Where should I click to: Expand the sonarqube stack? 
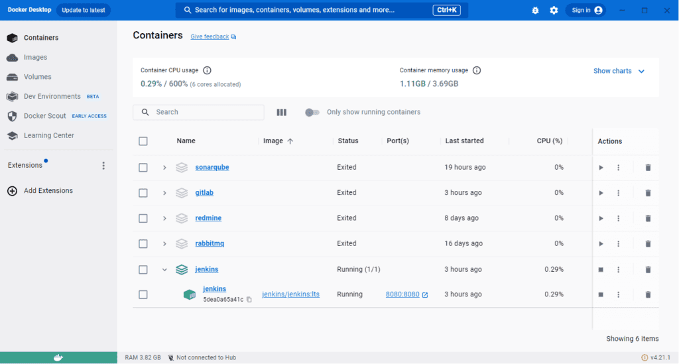(x=164, y=168)
